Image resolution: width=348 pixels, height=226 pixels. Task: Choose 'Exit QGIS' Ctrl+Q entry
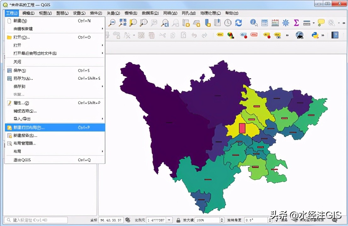coord(55,160)
